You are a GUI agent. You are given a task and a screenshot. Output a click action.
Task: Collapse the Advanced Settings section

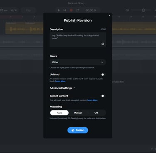62,88
